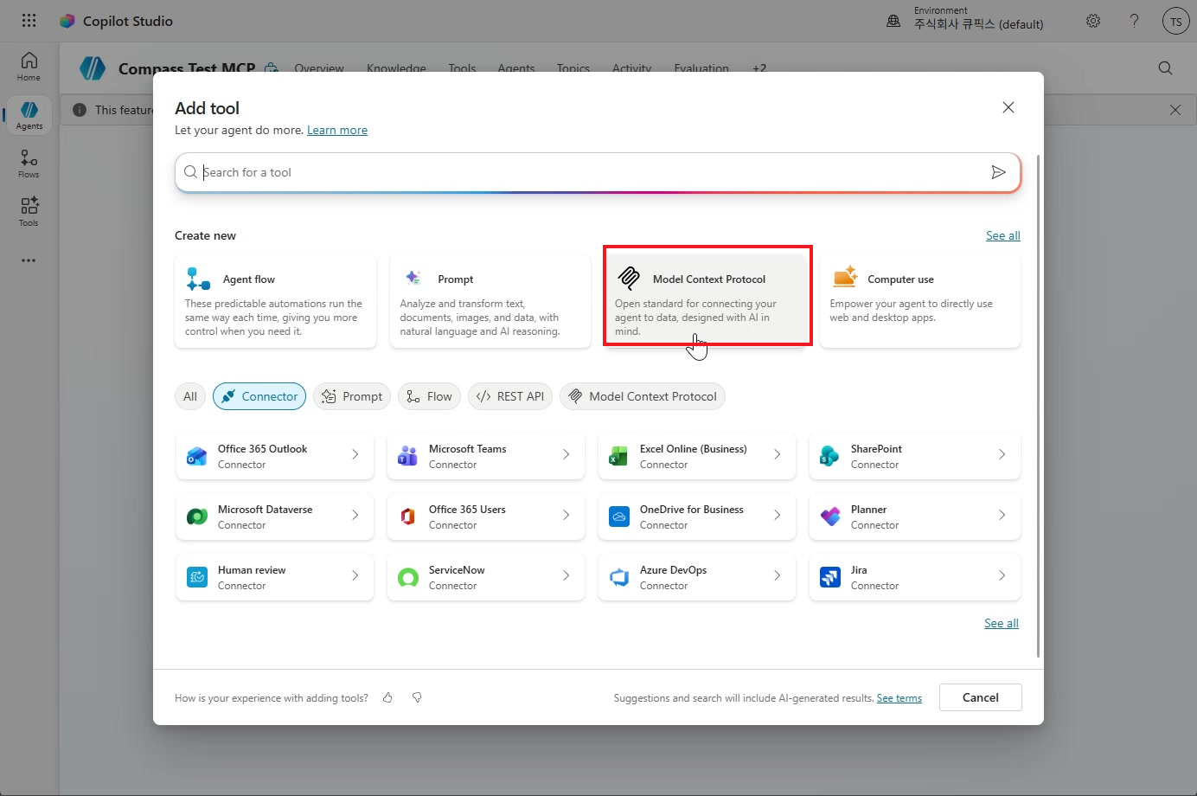Open the See terms link

pyautogui.click(x=899, y=698)
